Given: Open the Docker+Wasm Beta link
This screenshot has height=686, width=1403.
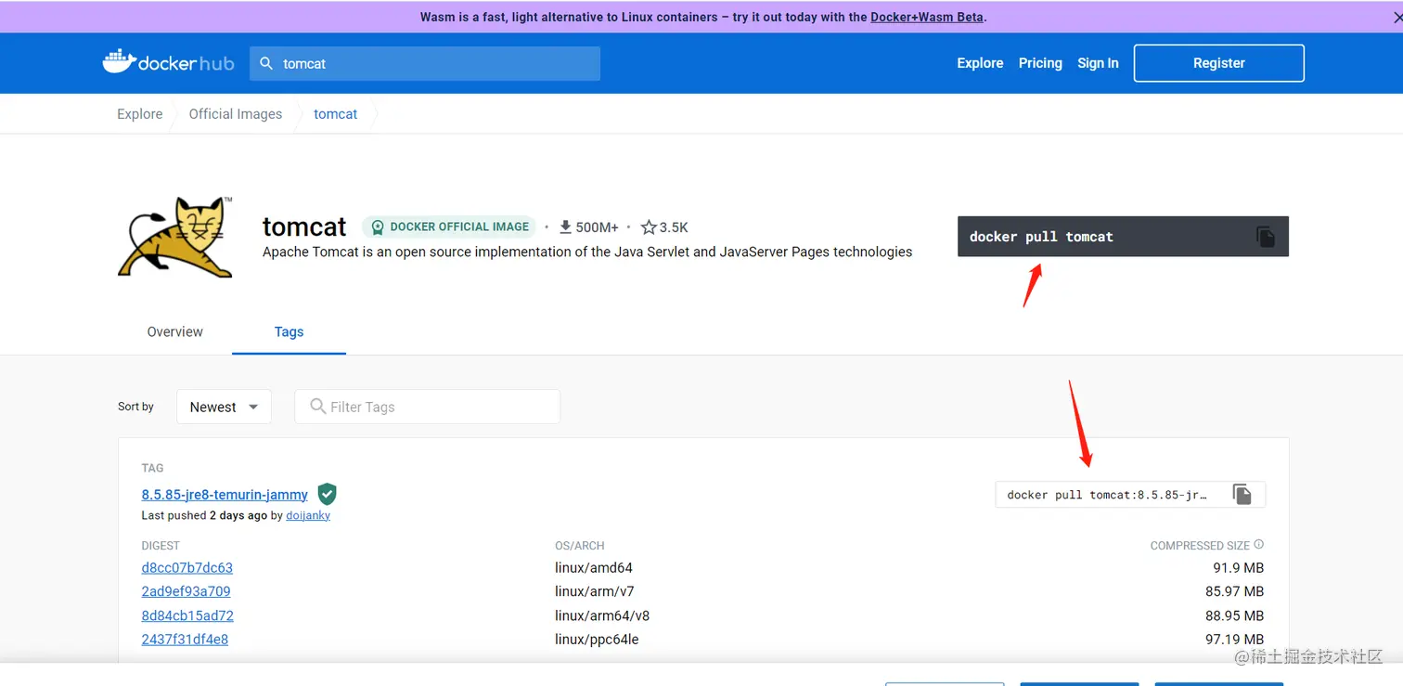Looking at the screenshot, I should coord(927,17).
